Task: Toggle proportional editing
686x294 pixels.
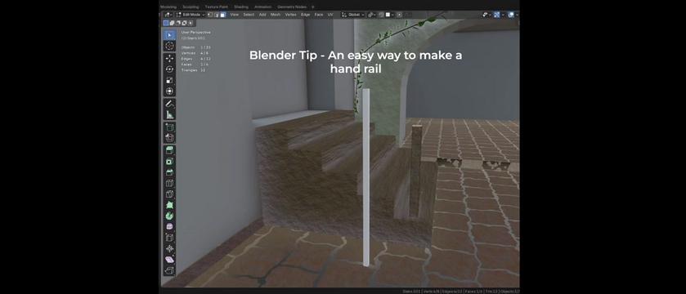Action: point(400,15)
